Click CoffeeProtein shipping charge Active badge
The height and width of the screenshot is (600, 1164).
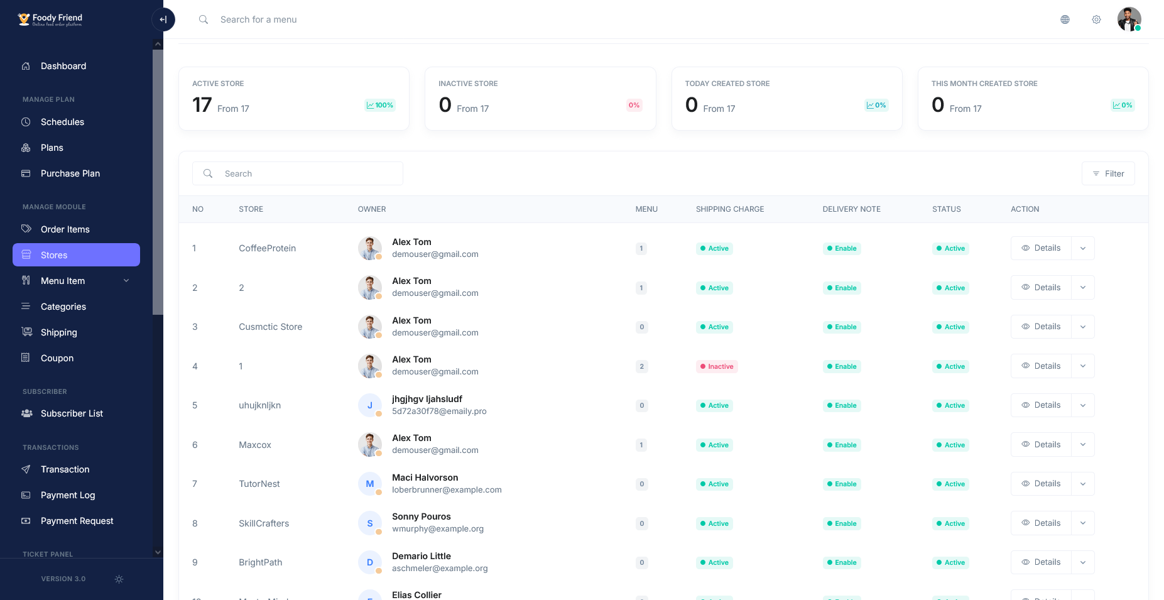714,248
